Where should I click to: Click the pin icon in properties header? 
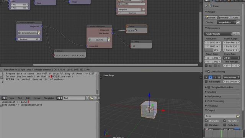[x=206, y=6]
